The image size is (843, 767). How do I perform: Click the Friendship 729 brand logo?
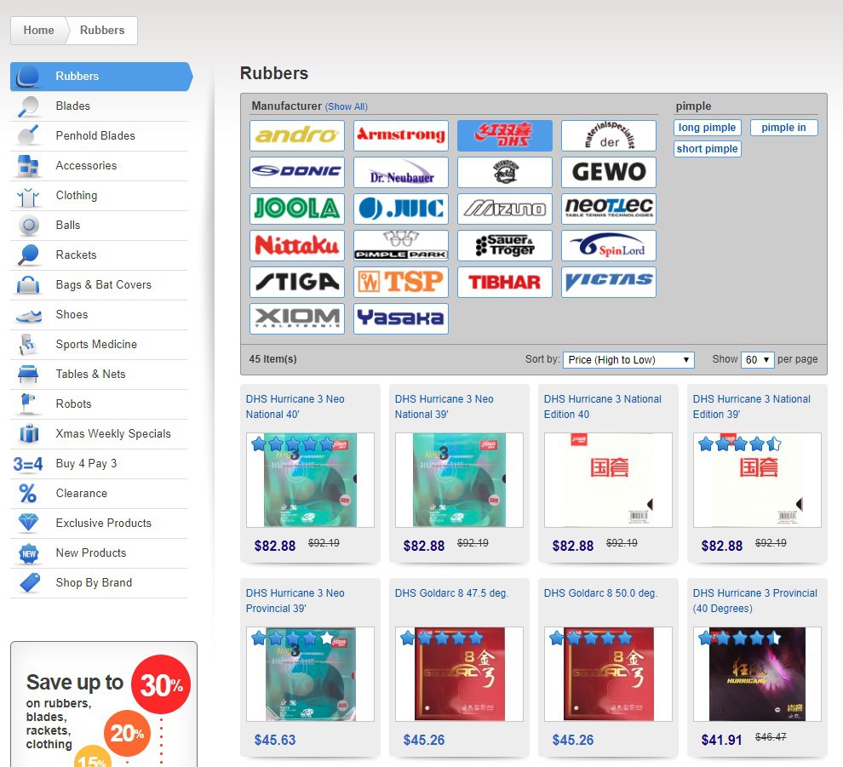pos(504,172)
